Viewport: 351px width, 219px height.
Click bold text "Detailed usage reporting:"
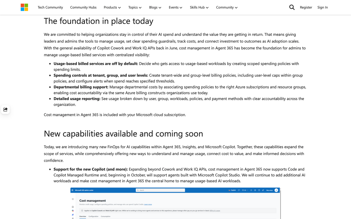coord(77,99)
